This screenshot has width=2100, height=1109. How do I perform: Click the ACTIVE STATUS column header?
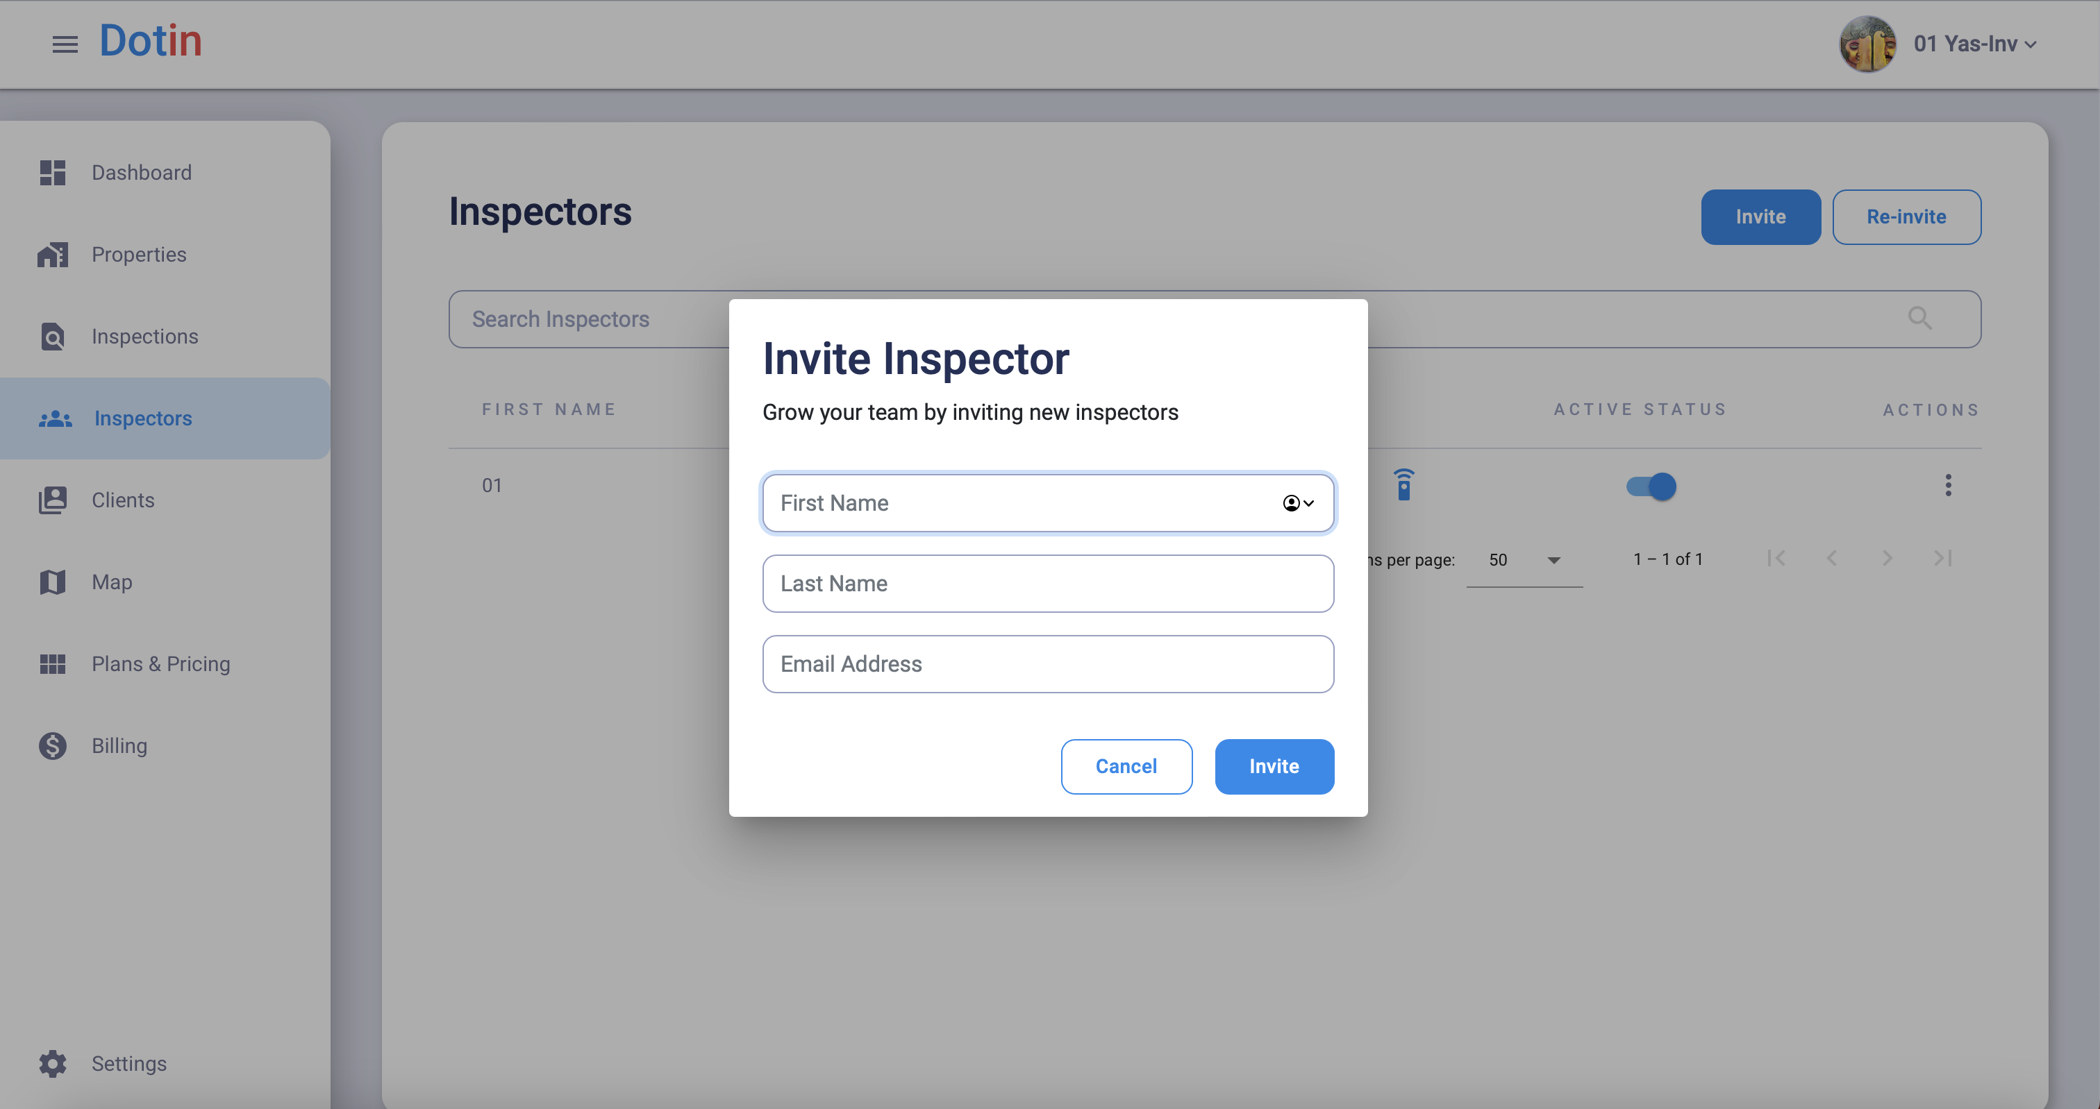pos(1640,410)
